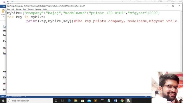
Task: Click the "mfgyear" key string
Action: pos(137,13)
